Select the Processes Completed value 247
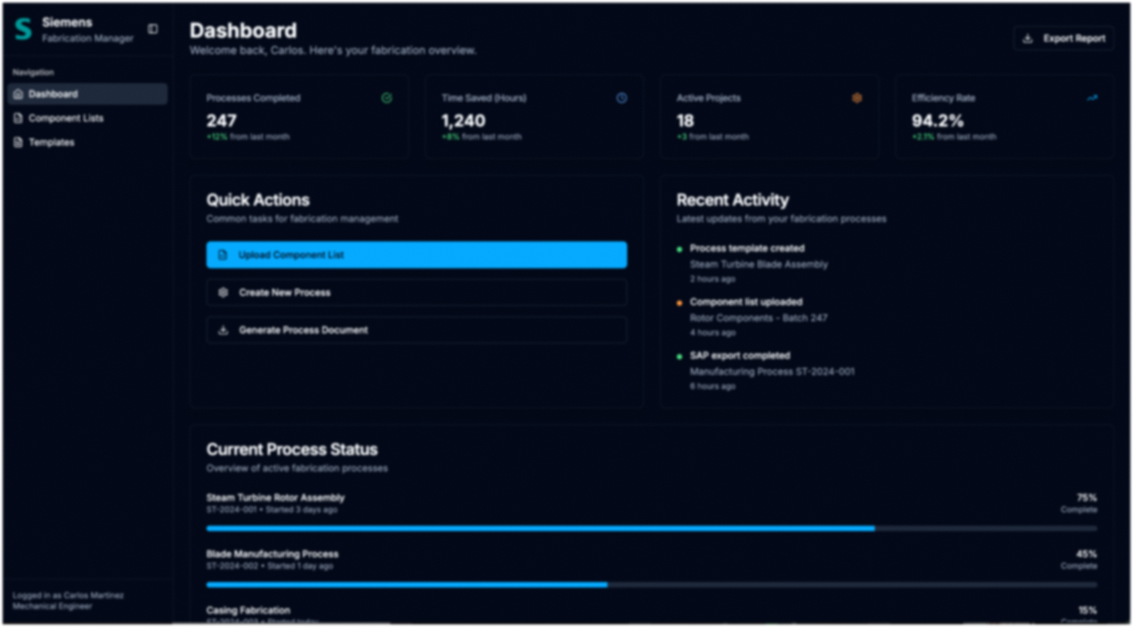The height and width of the screenshot is (627, 1133). (221, 121)
